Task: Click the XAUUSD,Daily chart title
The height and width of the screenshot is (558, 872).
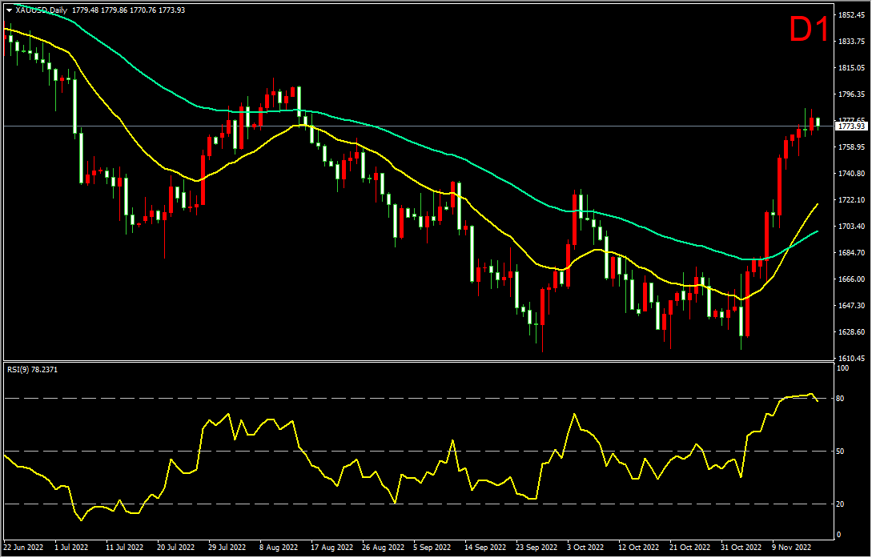Action: point(39,10)
